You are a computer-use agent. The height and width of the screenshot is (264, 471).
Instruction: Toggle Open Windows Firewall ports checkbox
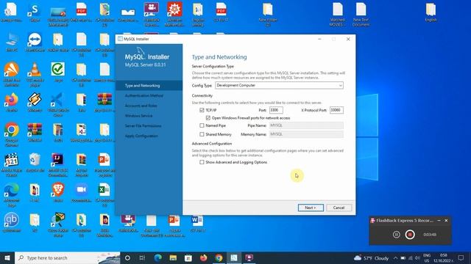tap(208, 118)
